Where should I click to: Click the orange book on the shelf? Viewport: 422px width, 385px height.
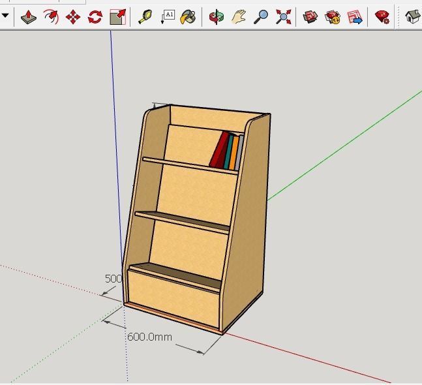coord(234,153)
